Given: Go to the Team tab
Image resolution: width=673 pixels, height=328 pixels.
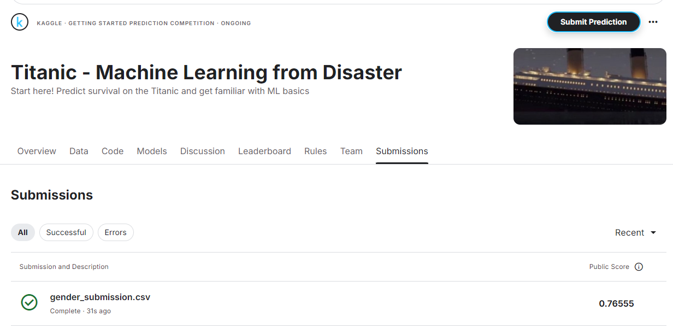Looking at the screenshot, I should [351, 151].
